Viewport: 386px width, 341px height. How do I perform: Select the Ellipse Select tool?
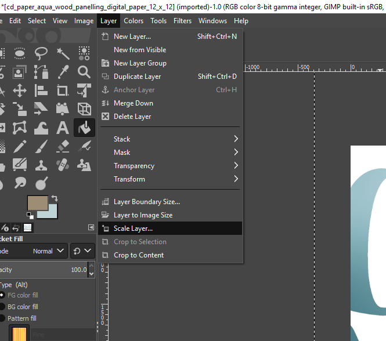(20, 53)
